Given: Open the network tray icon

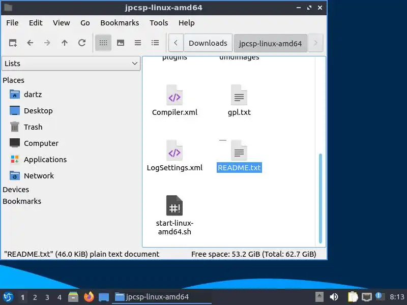Looking at the screenshot, I should click(366, 297).
